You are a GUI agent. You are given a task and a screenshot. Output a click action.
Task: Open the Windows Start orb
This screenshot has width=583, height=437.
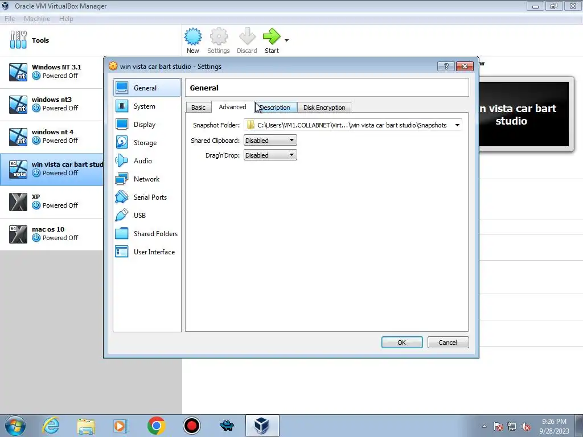pos(15,426)
